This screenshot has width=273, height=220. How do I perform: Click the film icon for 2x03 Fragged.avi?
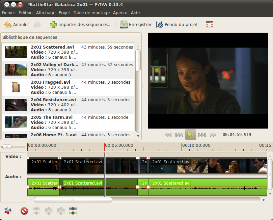click(x=16, y=87)
